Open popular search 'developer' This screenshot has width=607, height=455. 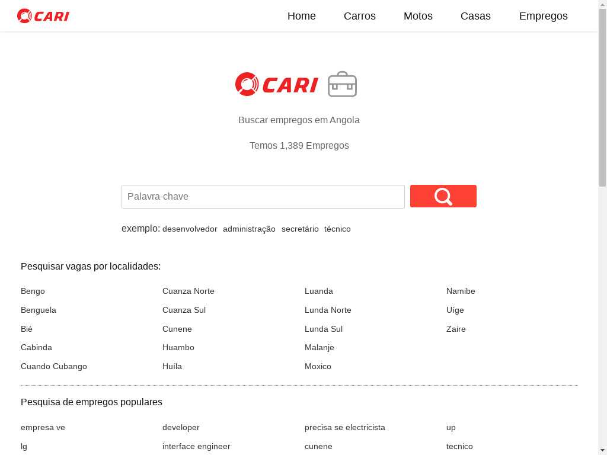pos(181,428)
